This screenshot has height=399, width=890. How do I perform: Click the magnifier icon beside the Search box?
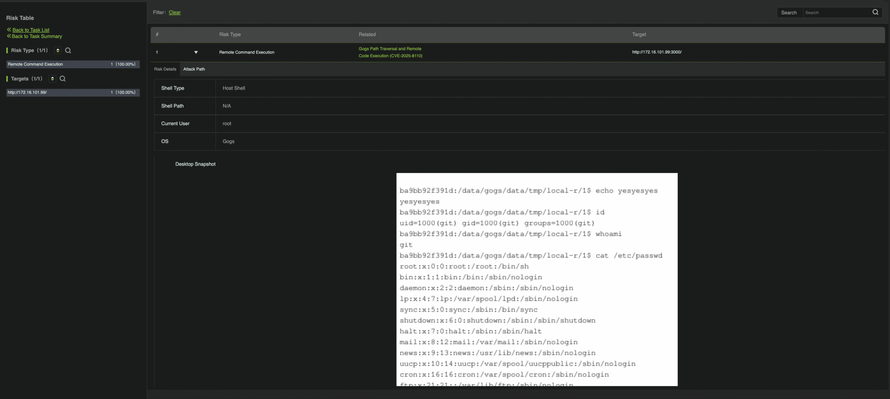(875, 12)
